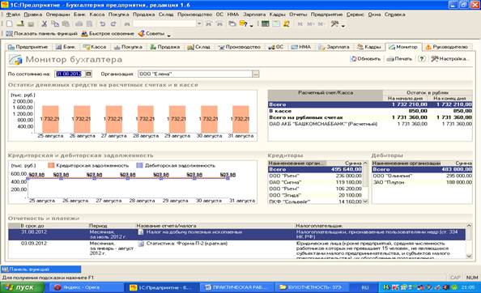
Task: Click the New document toolbar icon
Action: pos(10,23)
